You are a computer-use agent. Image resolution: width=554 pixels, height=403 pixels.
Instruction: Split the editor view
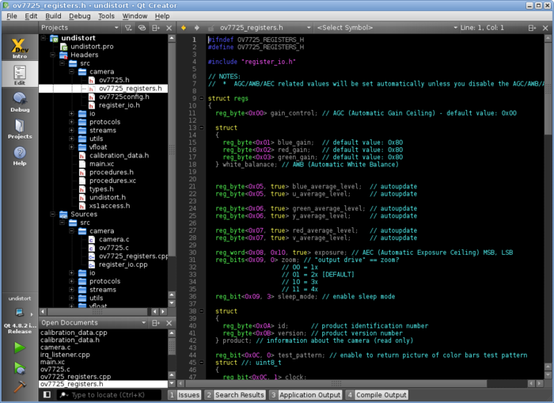click(532, 28)
